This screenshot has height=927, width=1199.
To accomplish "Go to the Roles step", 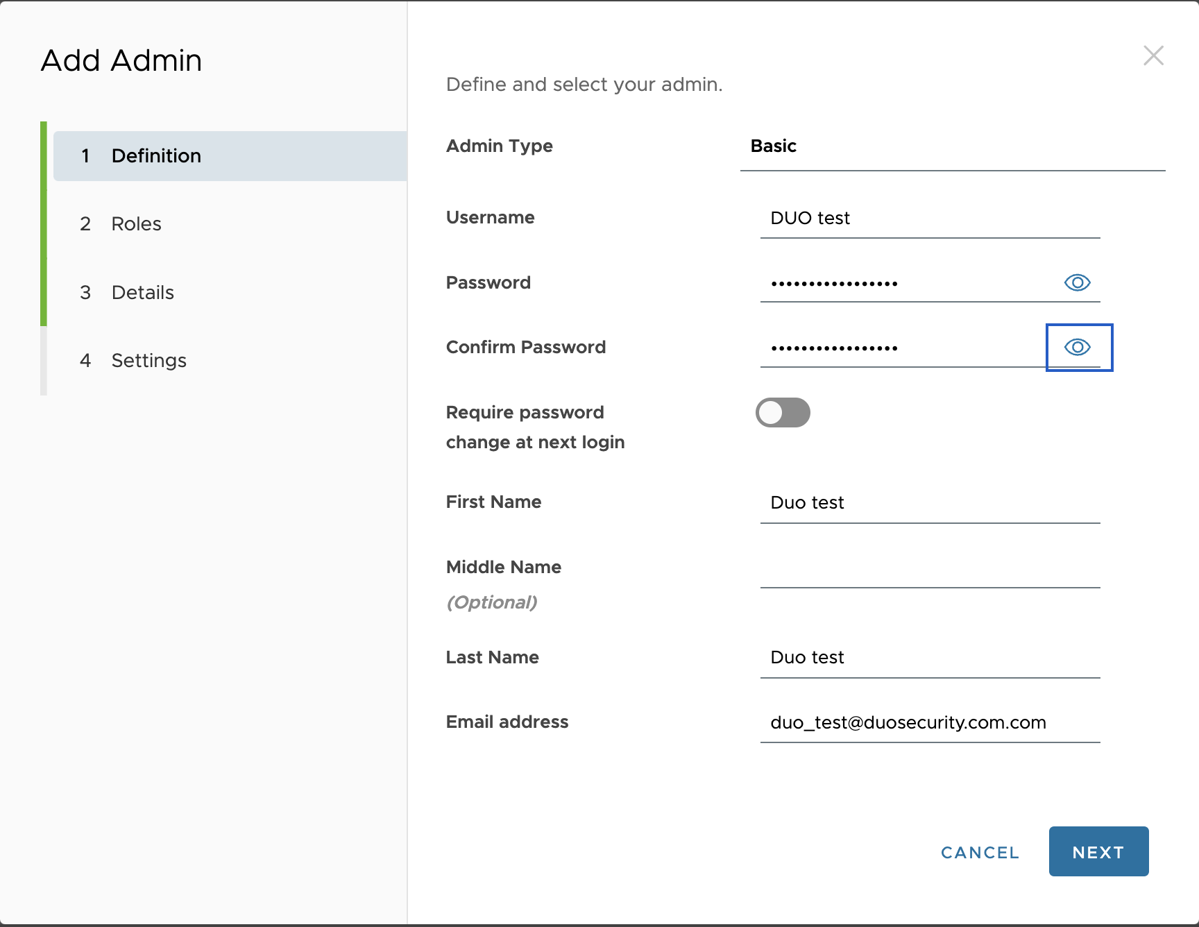I will point(137,224).
